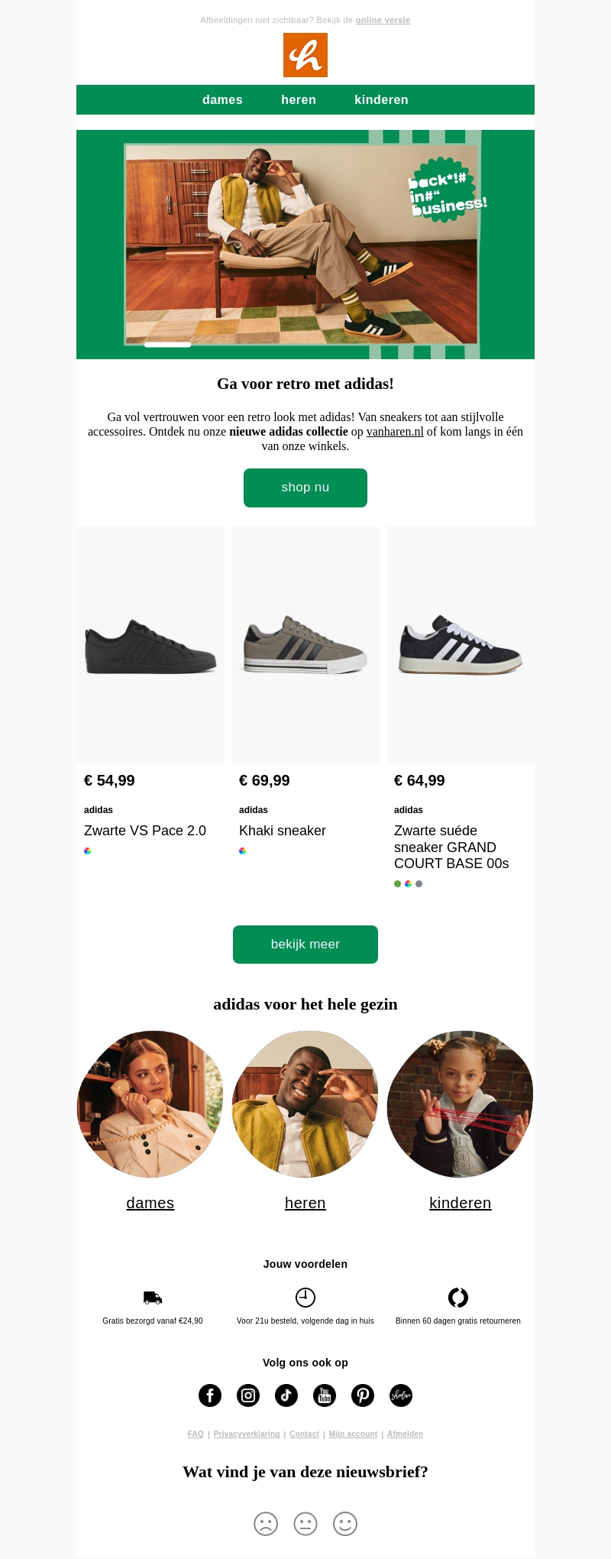Rate newsletter with the neutral face
The width and height of the screenshot is (611, 1559).
[305, 1524]
